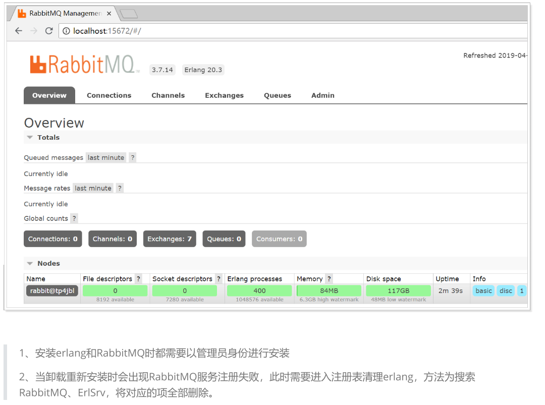Click the Erlang 20.3 version label

pos(203,70)
